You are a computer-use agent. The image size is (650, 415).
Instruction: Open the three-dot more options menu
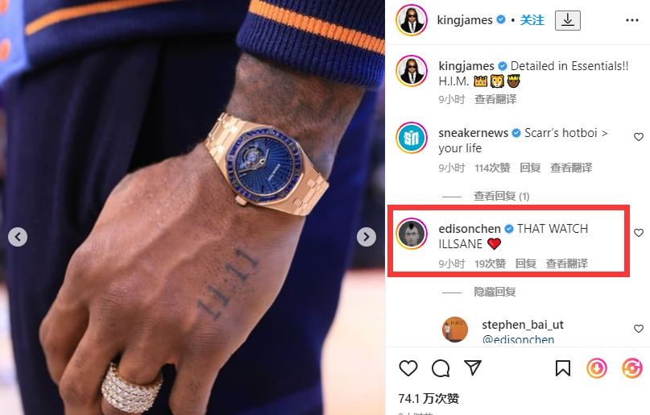(631, 20)
